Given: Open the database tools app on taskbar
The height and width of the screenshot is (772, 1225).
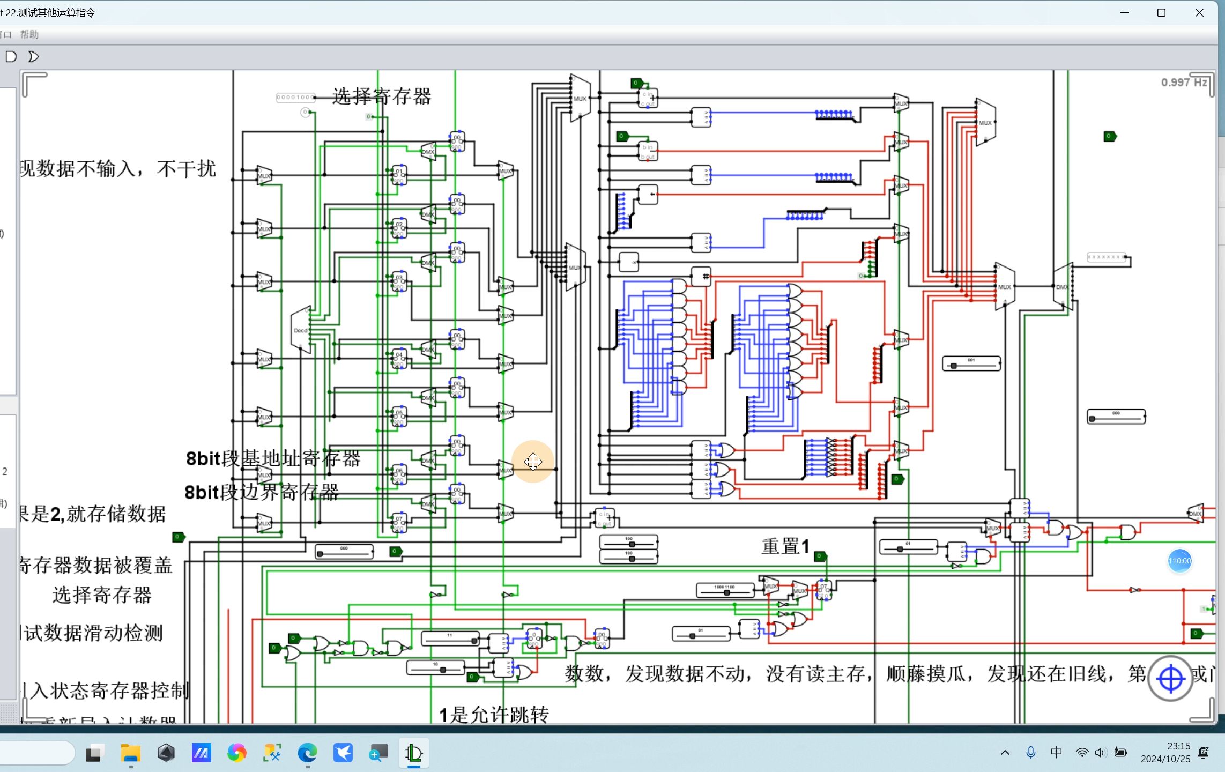Looking at the screenshot, I should (x=272, y=753).
